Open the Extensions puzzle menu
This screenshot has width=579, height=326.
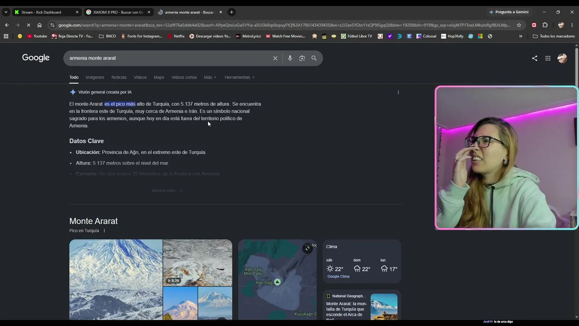pos(545,25)
